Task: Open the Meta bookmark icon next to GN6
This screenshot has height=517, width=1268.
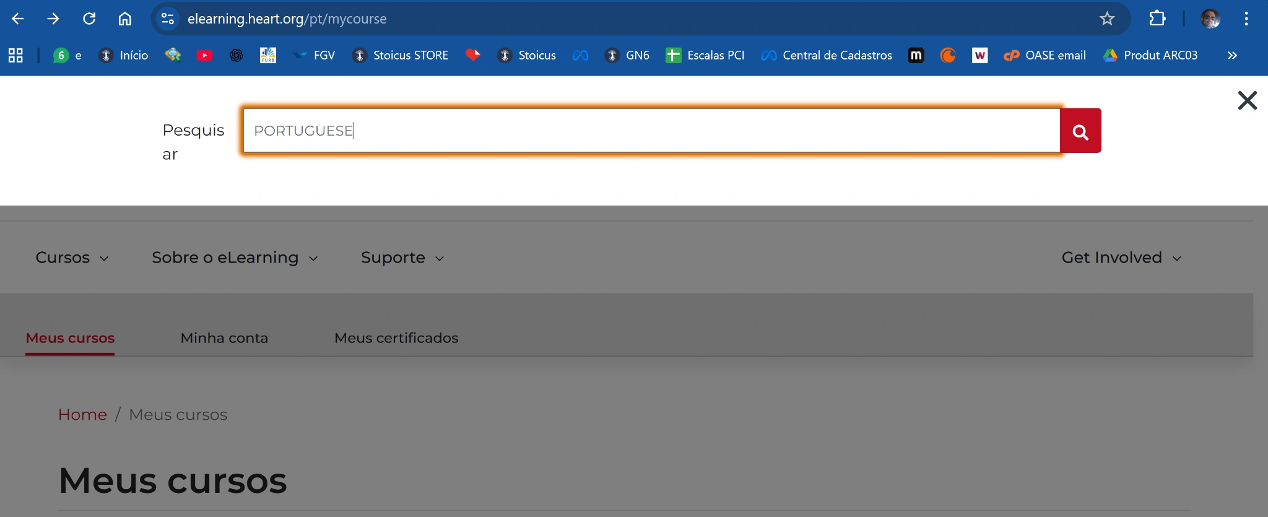Action: coord(580,55)
